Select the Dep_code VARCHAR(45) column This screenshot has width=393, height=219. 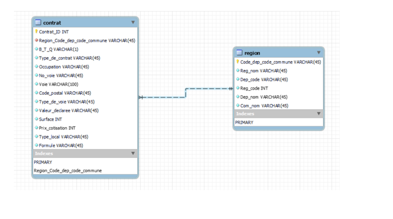pyautogui.click(x=264, y=80)
